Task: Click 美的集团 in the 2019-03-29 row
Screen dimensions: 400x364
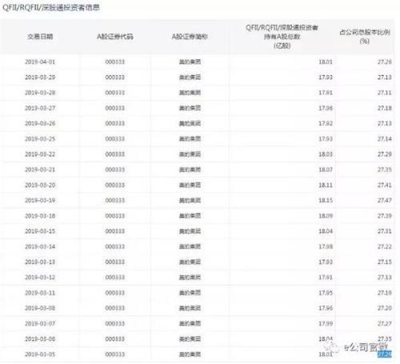Action: 190,78
